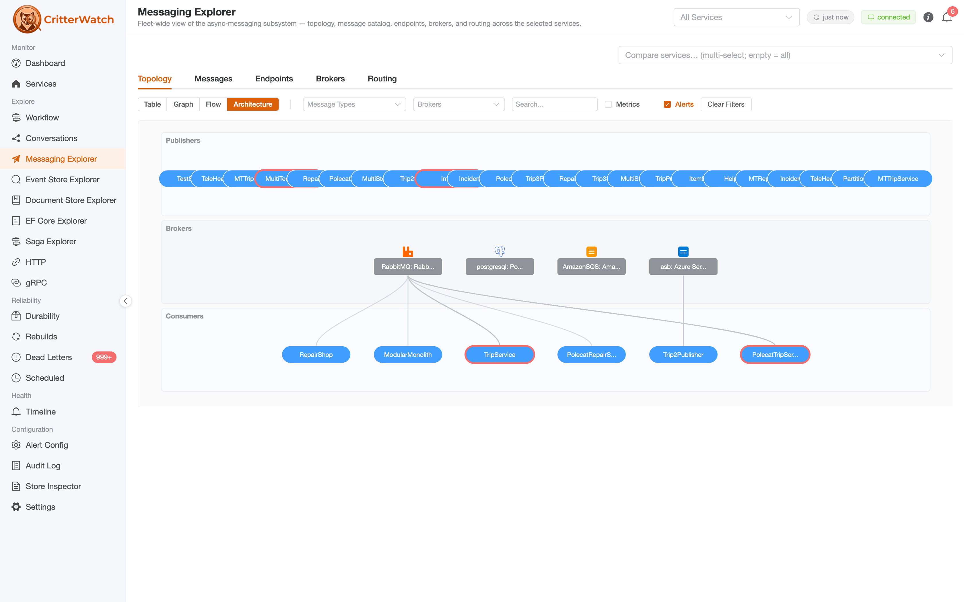Open the Brokers filter dropdown
The image size is (964, 602).
[x=458, y=104]
